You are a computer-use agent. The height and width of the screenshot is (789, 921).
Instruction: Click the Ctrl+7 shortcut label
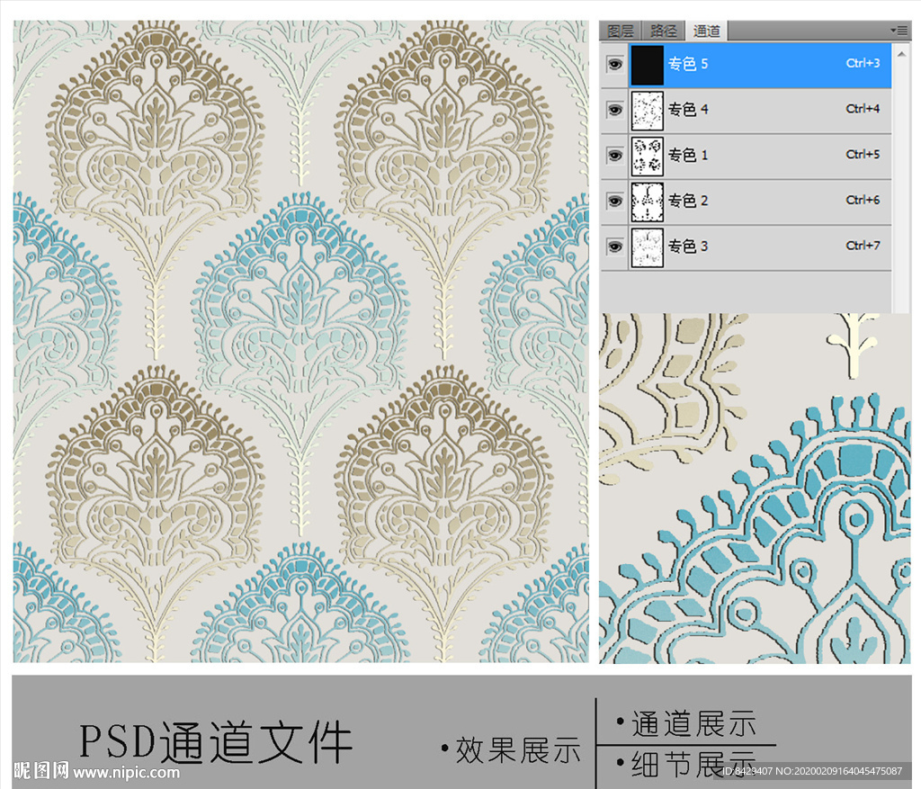coord(863,246)
